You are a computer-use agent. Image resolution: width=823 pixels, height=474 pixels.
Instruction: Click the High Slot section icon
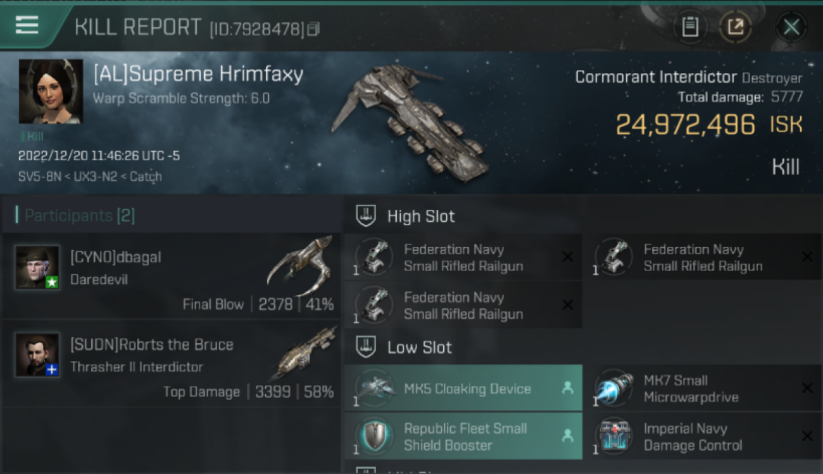(x=366, y=216)
